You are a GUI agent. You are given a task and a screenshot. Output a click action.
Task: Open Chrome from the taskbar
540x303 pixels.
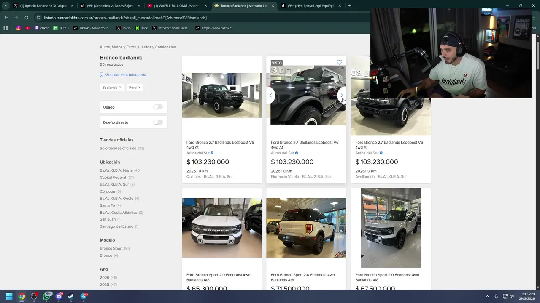[x=22, y=296]
